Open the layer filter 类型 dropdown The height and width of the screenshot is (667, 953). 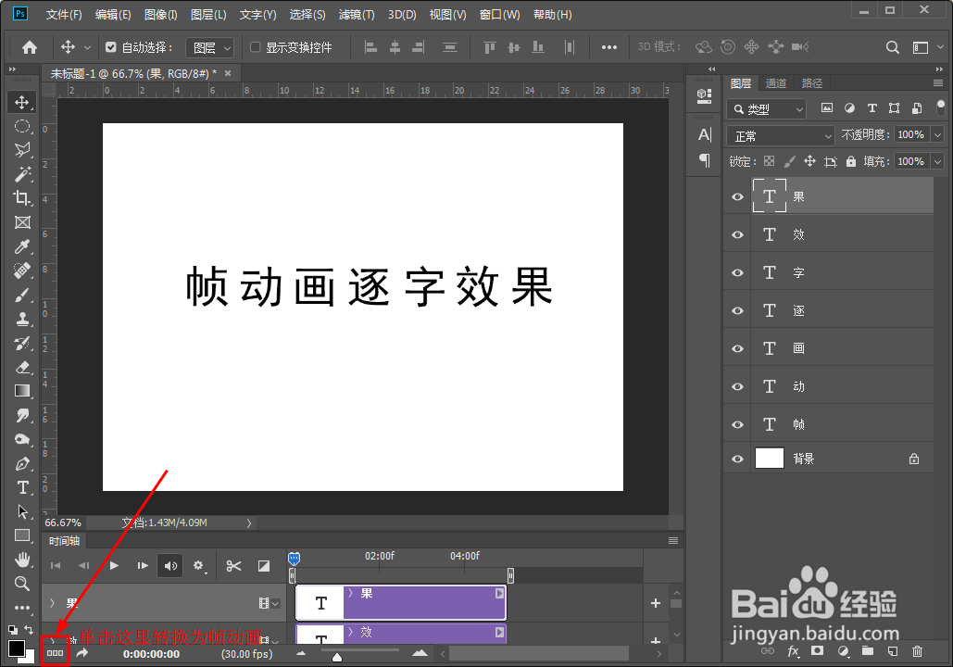(767, 109)
